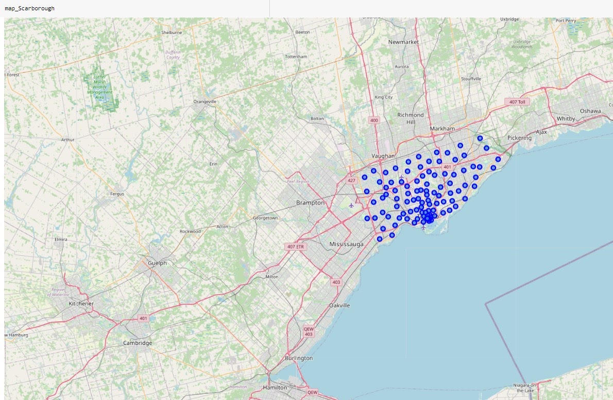This screenshot has height=400, width=613.
Task: Click the 401 shield below Markham
Action: coord(447,167)
